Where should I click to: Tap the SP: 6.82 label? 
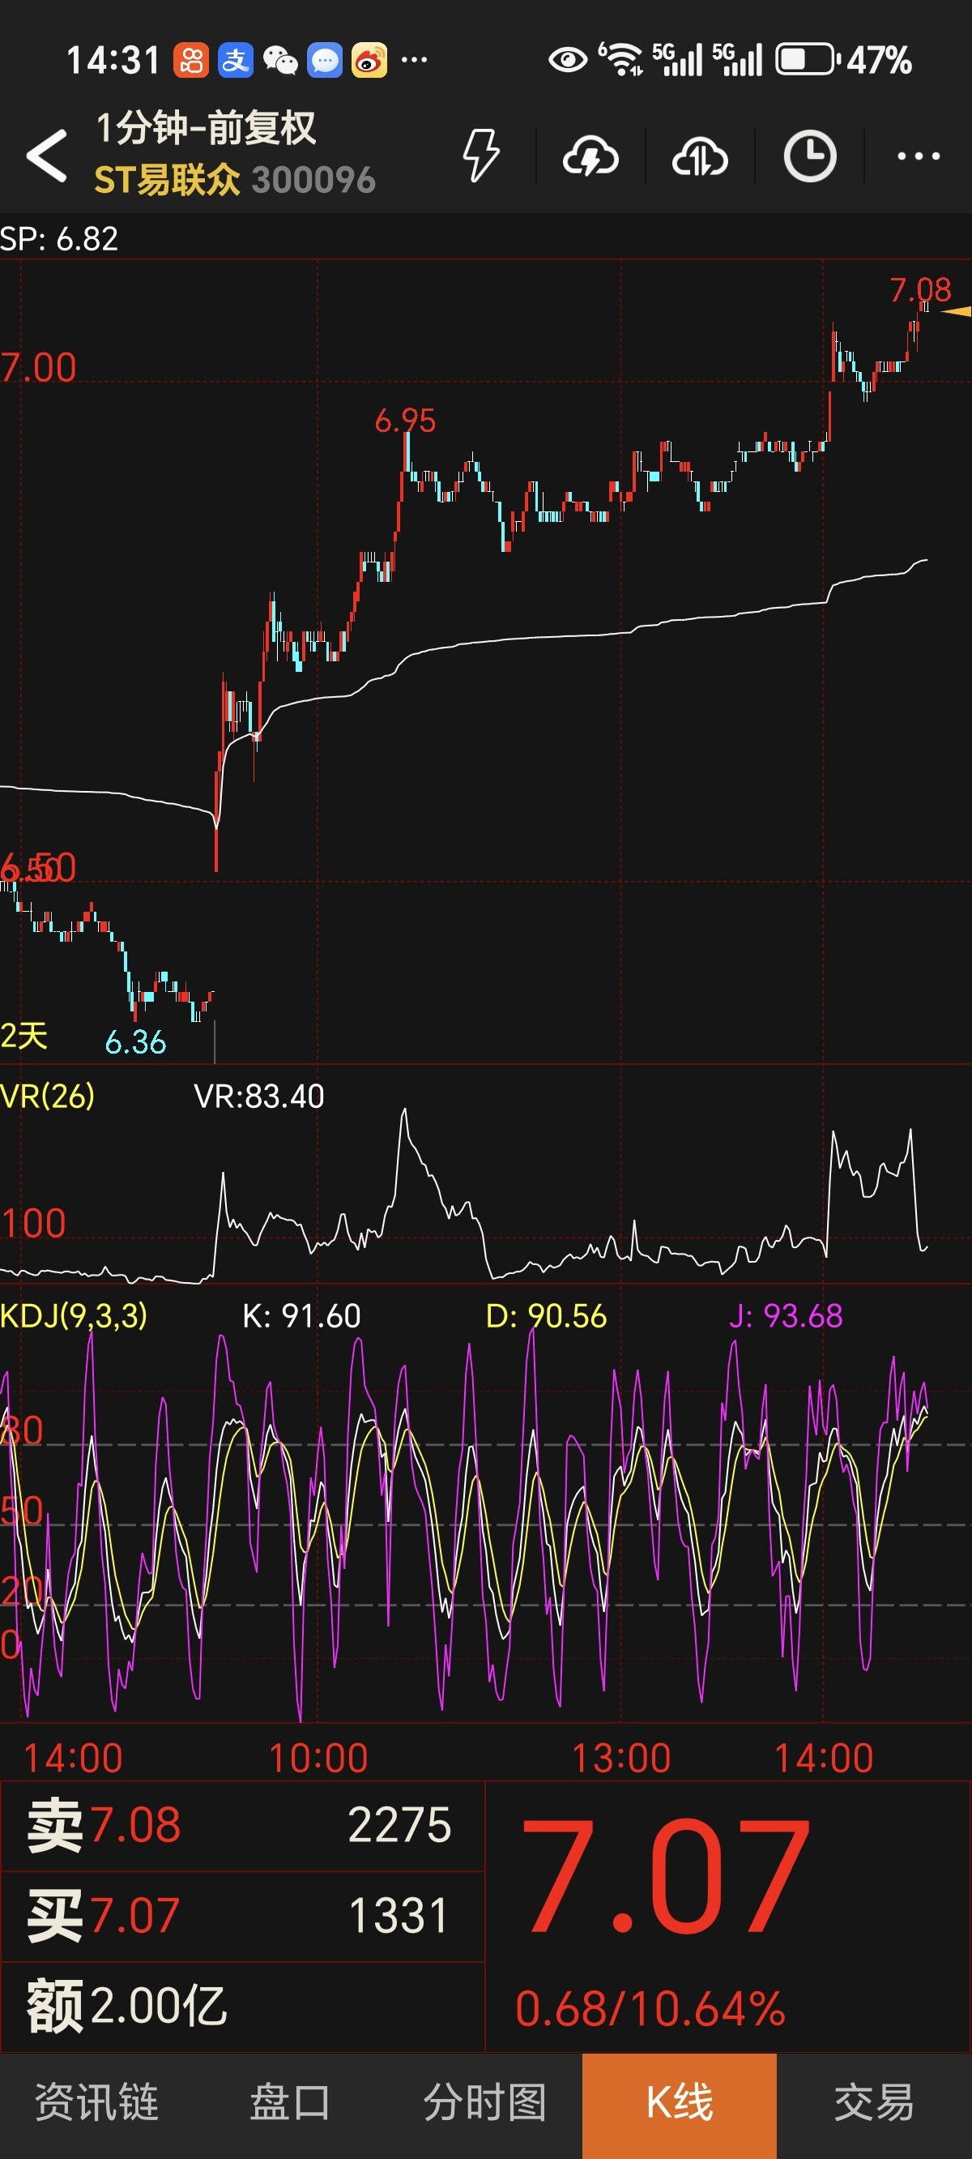click(58, 240)
